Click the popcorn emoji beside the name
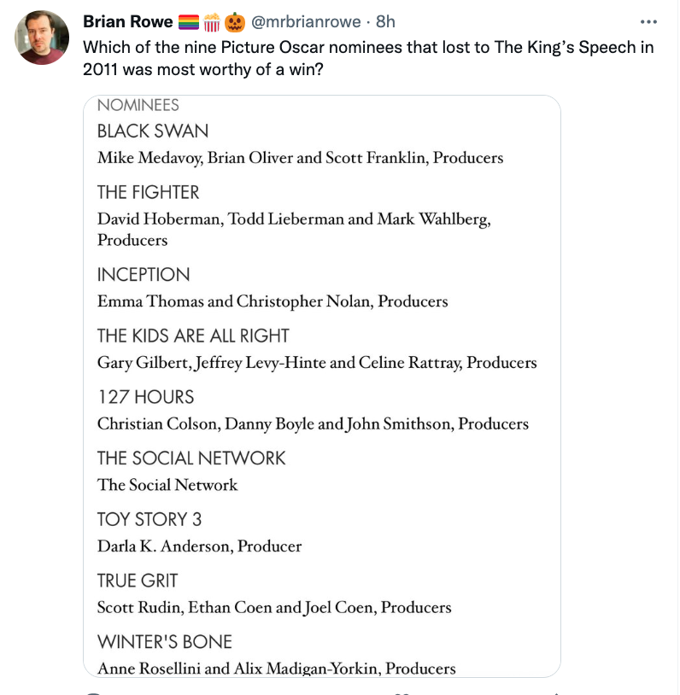This screenshot has height=695, width=680. pos(211,21)
